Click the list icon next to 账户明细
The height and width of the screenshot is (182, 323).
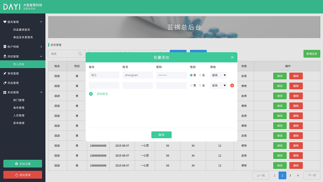point(5,47)
